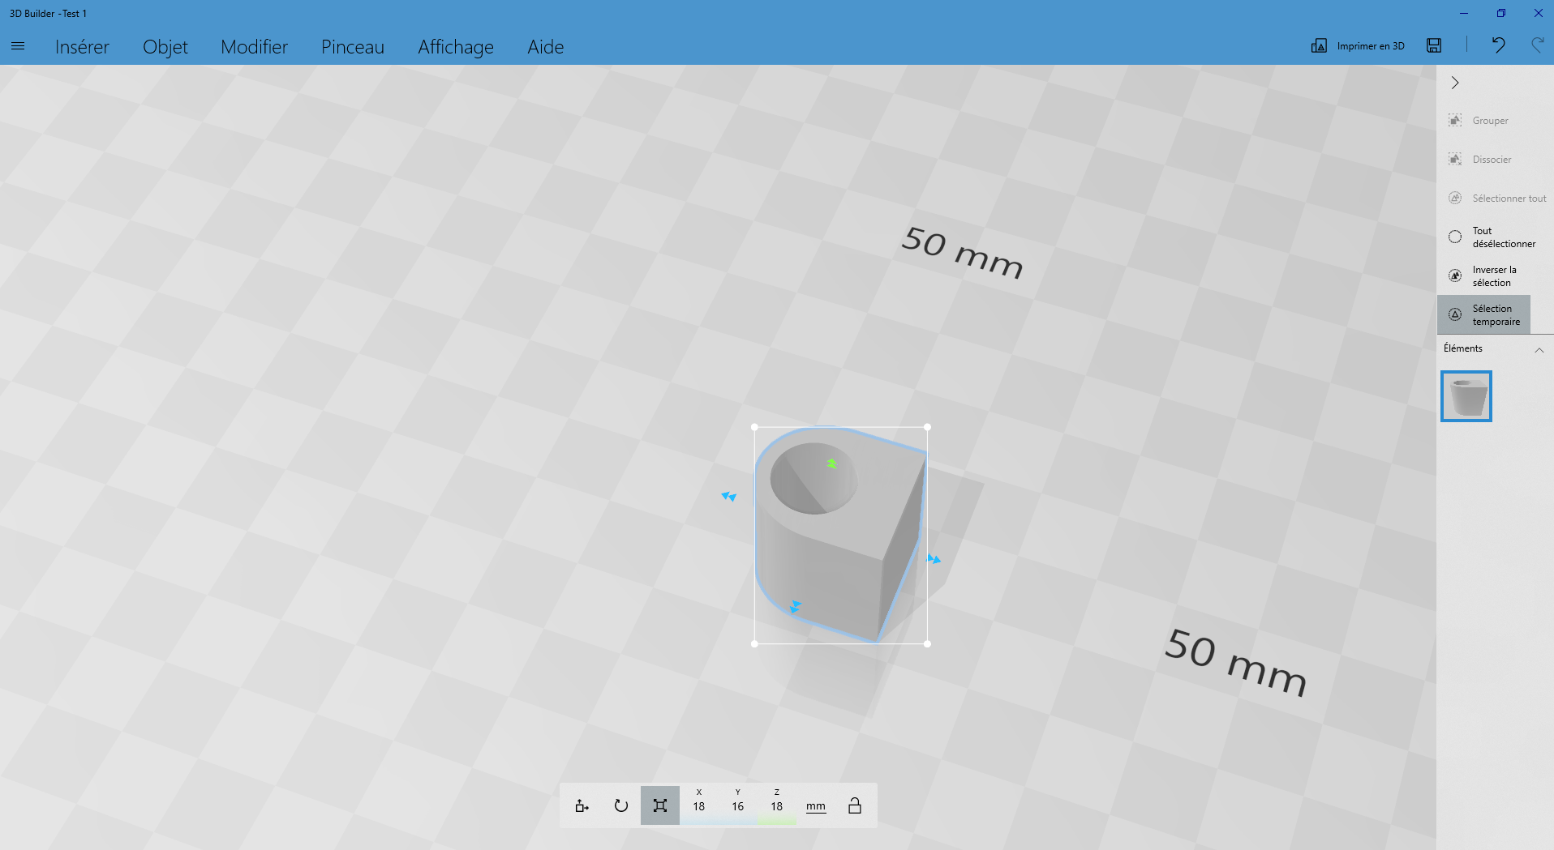Click the Sélectionner tout icon
This screenshot has width=1554, height=850.
pos(1455,199)
